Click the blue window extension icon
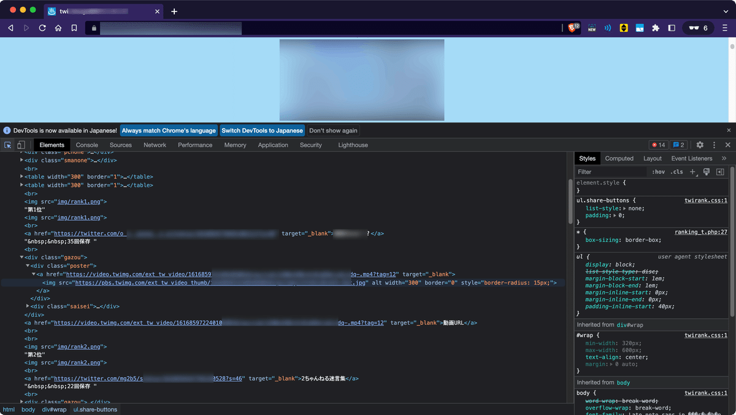 640,28
